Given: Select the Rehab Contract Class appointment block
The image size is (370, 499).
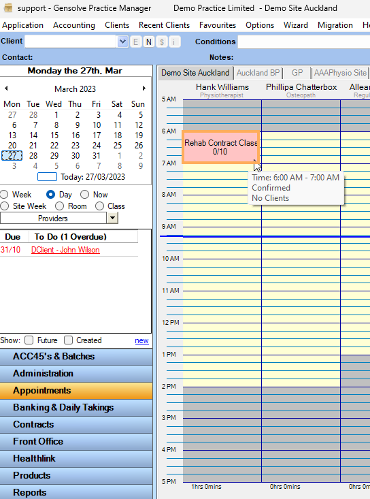Looking at the screenshot, I should click(220, 147).
